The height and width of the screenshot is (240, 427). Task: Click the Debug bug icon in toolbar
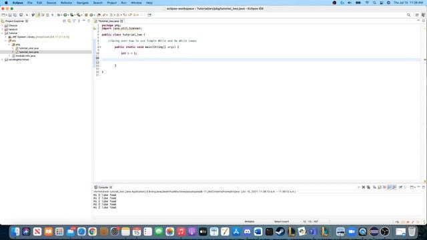point(59,15)
